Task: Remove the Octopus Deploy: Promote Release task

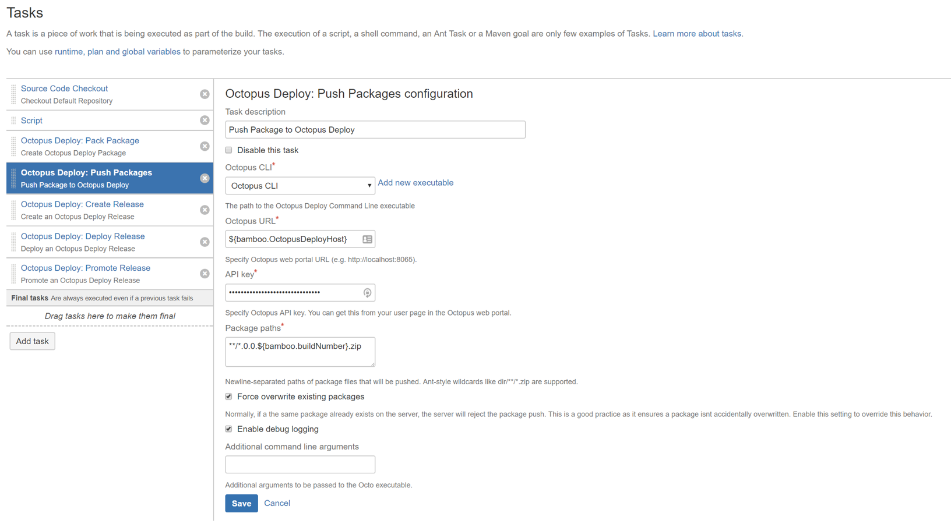Action: coord(205,273)
